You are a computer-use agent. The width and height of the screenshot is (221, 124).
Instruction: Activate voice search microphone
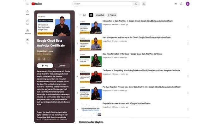pyautogui.click(x=144, y=4)
